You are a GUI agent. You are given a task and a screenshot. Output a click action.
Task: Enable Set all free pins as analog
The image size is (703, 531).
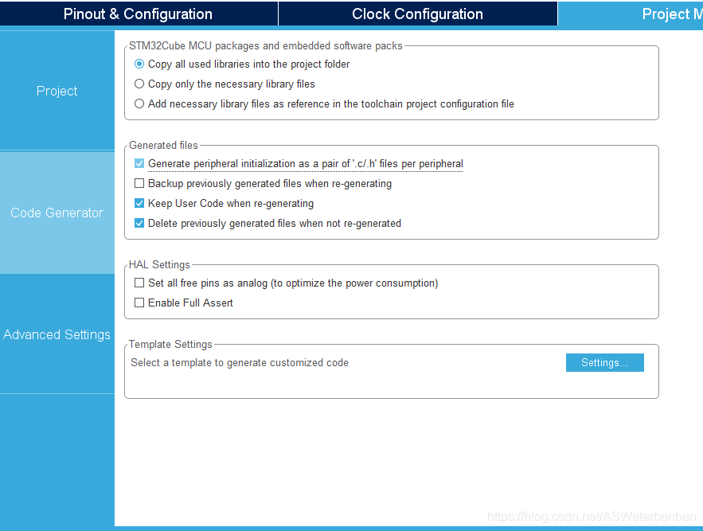click(139, 283)
